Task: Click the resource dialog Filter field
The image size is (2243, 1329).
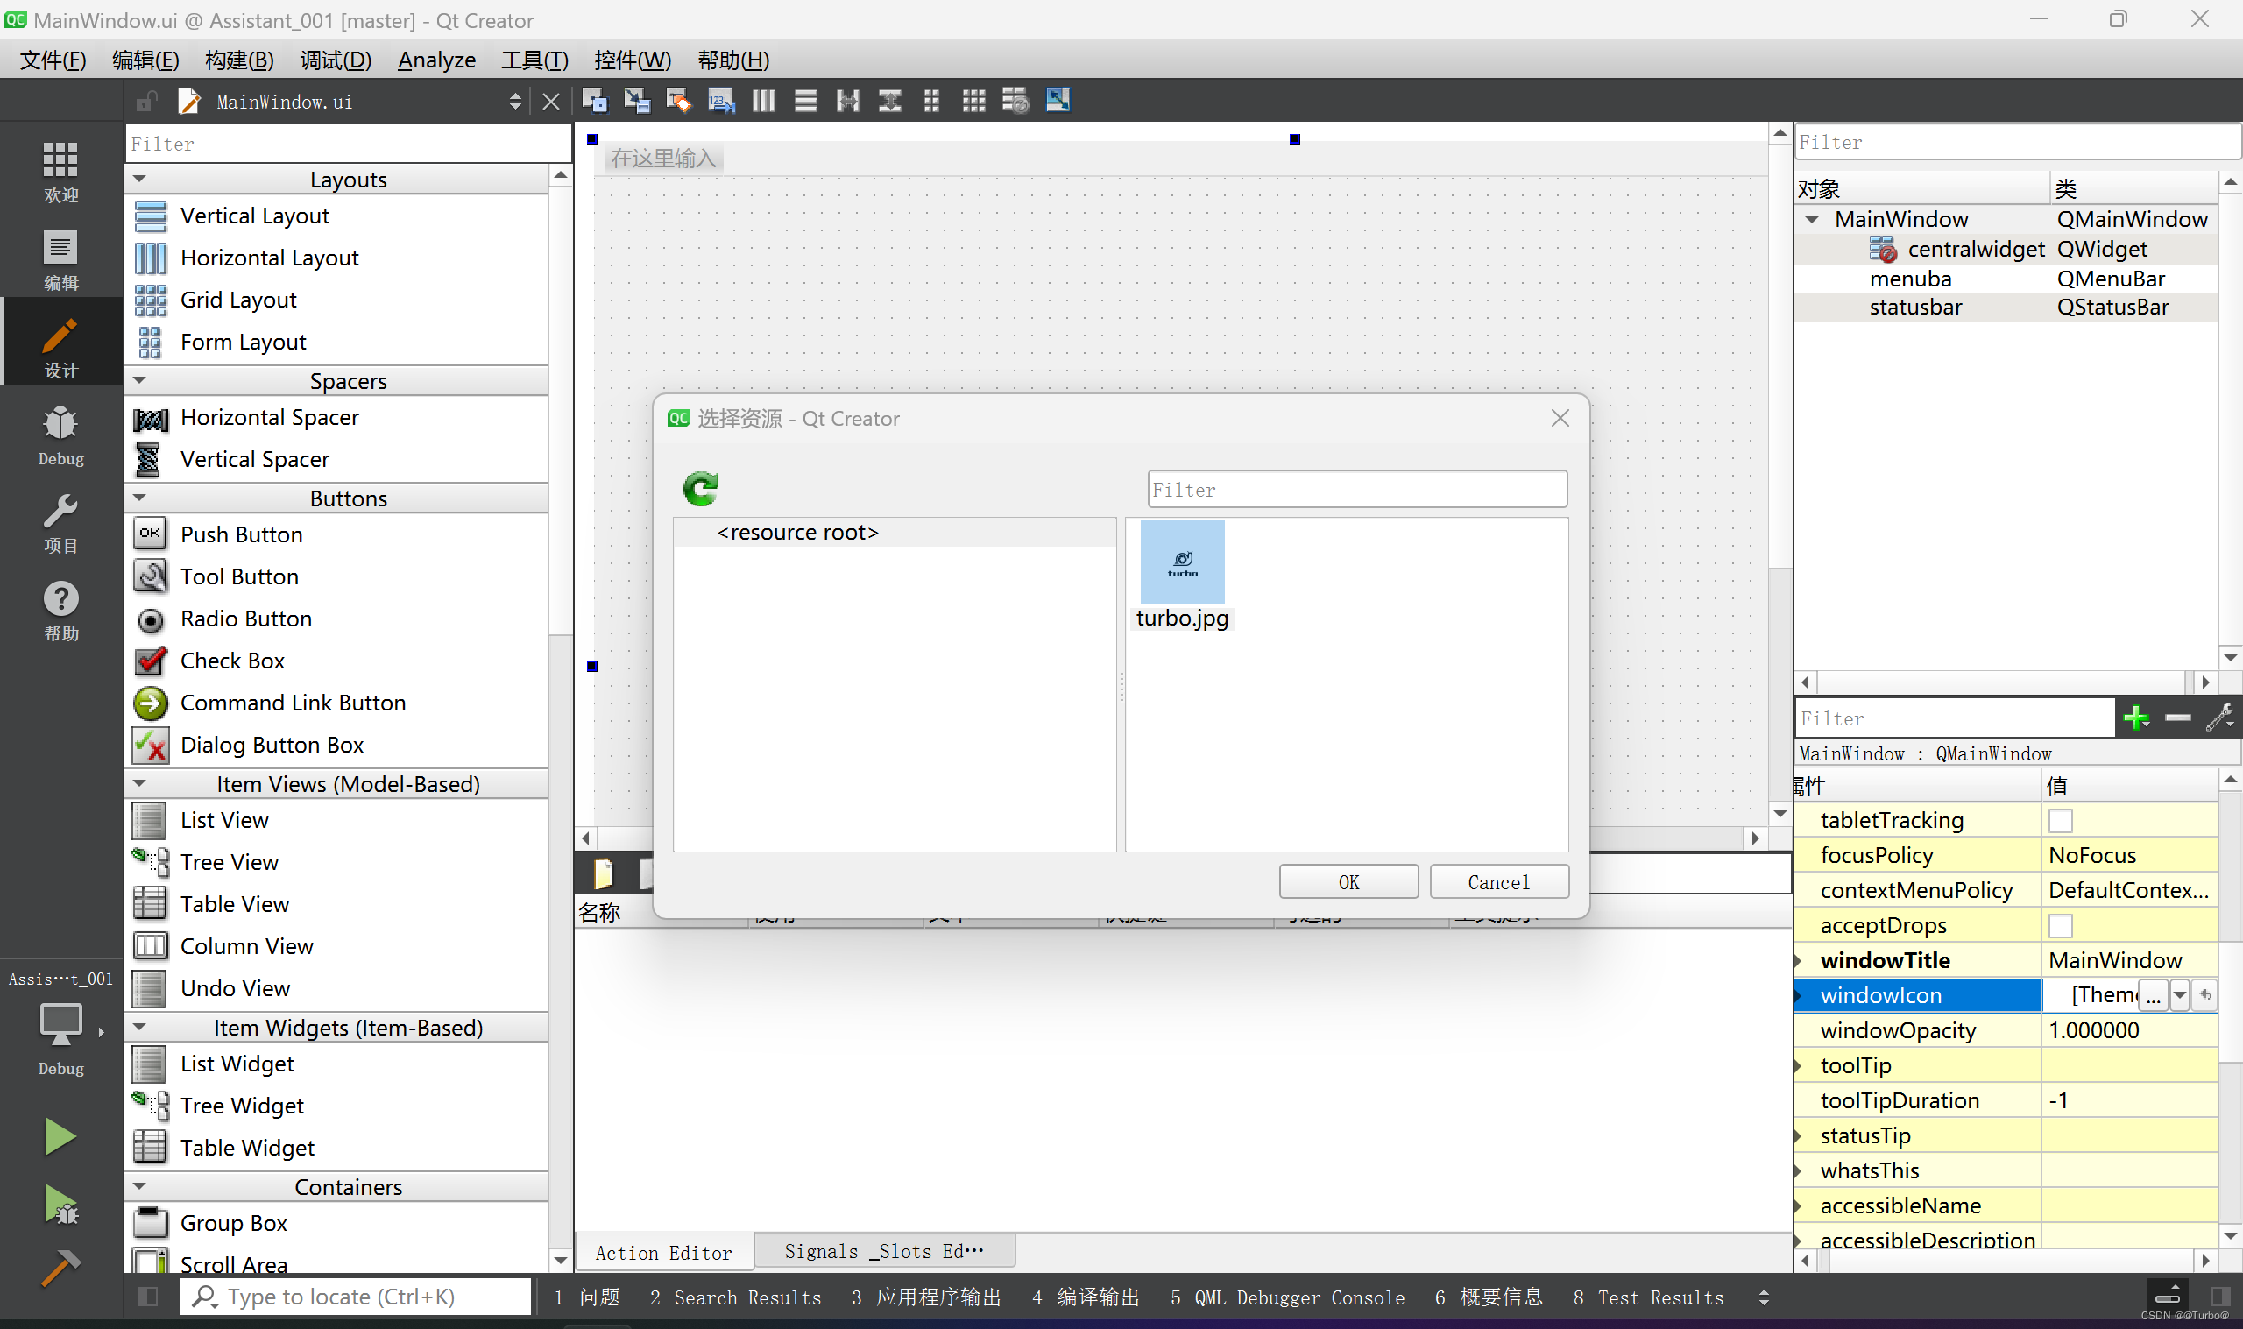Action: 1356,490
